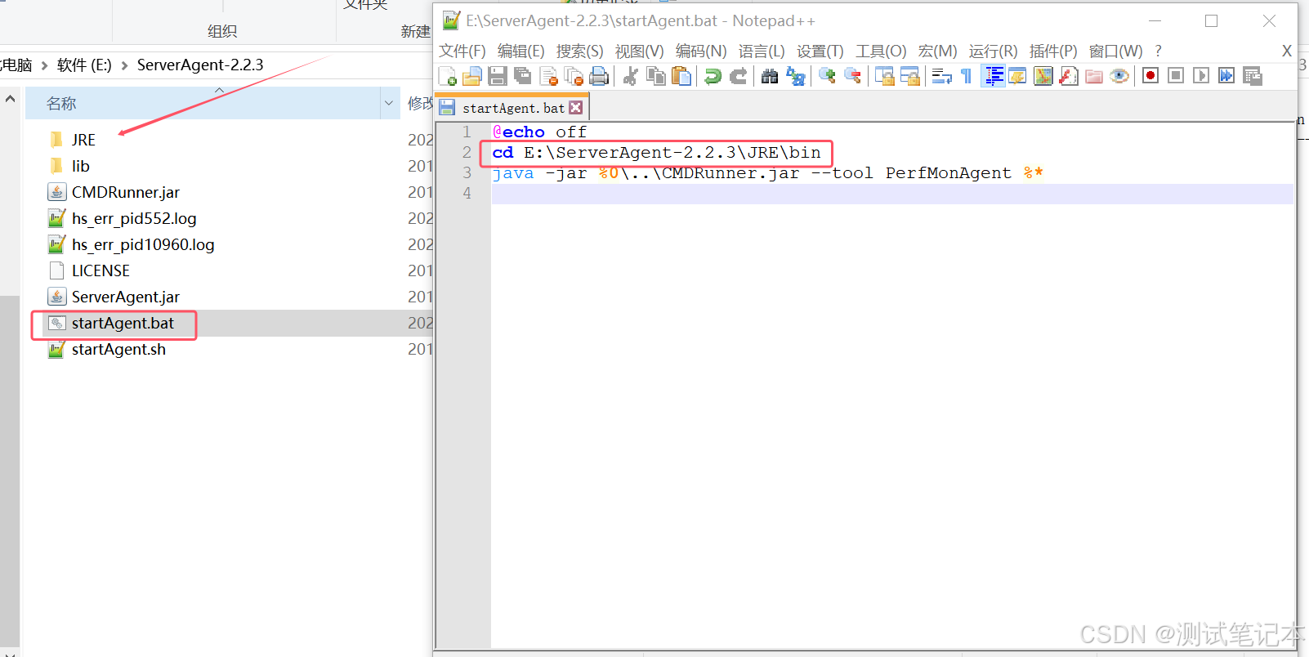Select the startAgent.bat editor tab
This screenshot has height=657, width=1309.
(513, 108)
